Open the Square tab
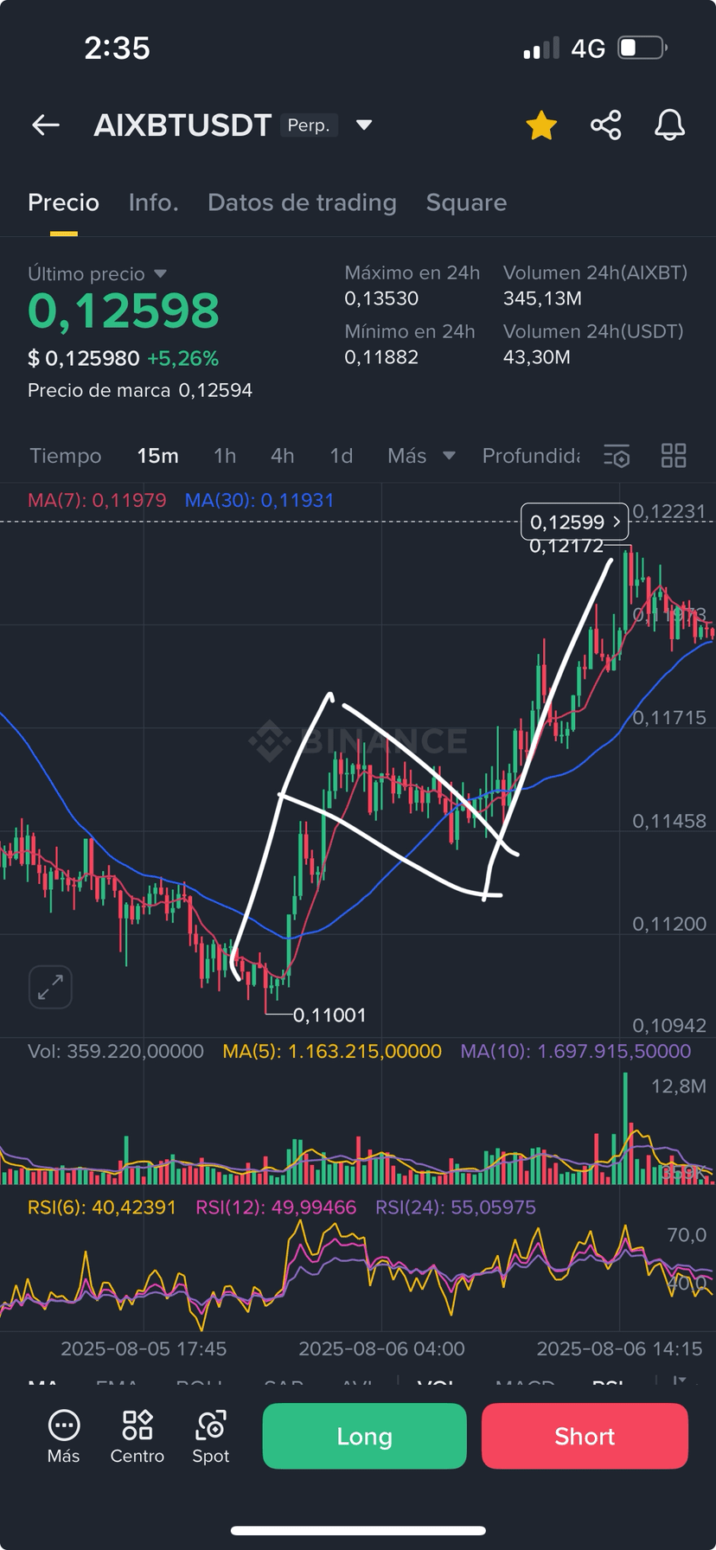Image resolution: width=716 pixels, height=1550 pixels. (466, 202)
